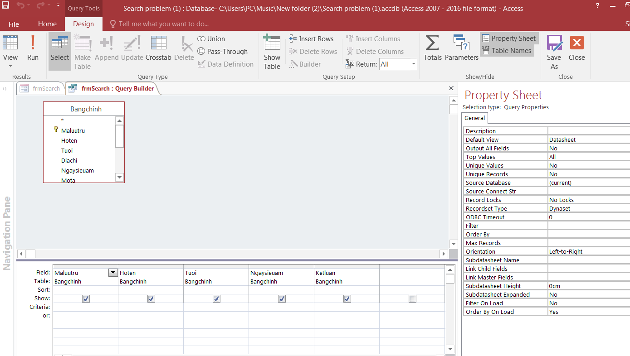630x356 pixels.
Task: Toggle Totals row with the sigma icon
Action: coord(432,48)
